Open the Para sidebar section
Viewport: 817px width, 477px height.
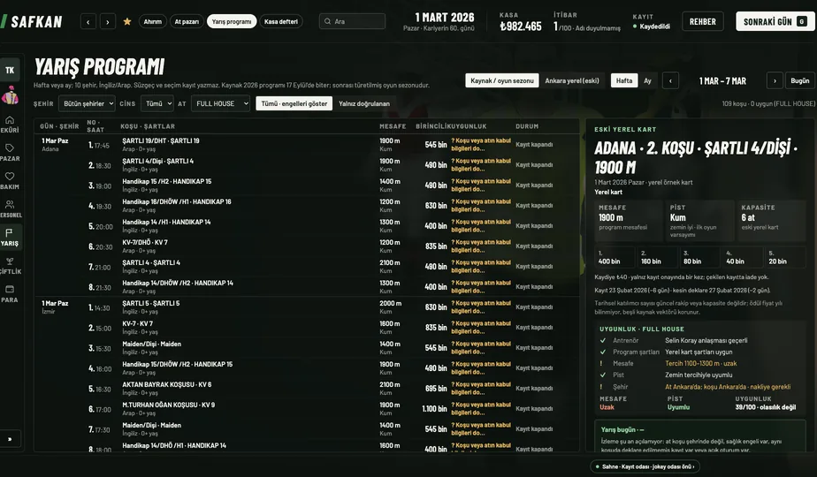point(10,293)
